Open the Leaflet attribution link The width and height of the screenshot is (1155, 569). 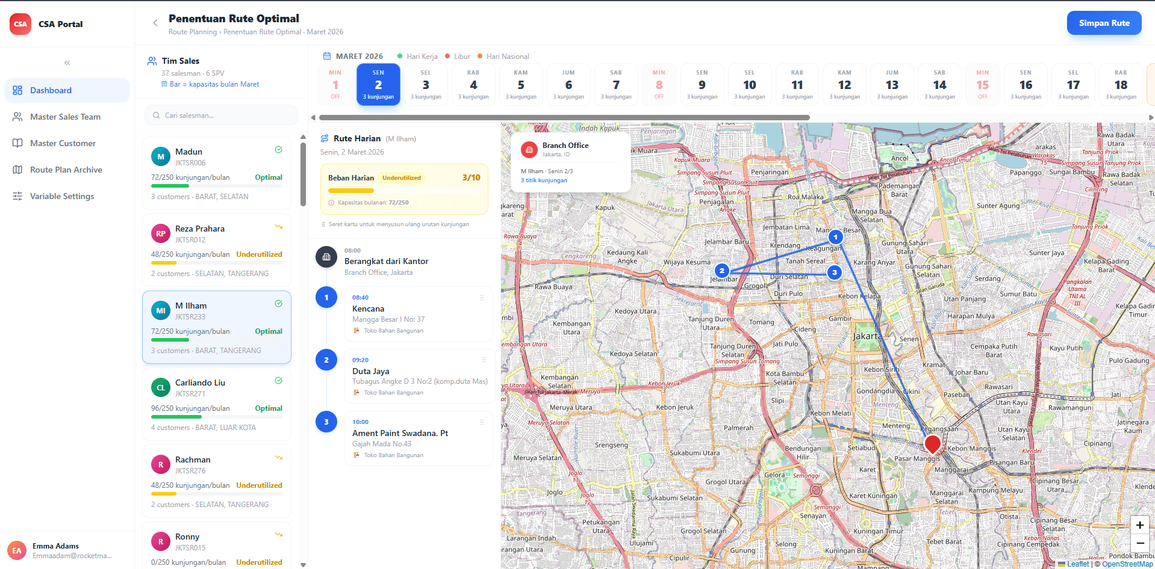click(x=1074, y=564)
